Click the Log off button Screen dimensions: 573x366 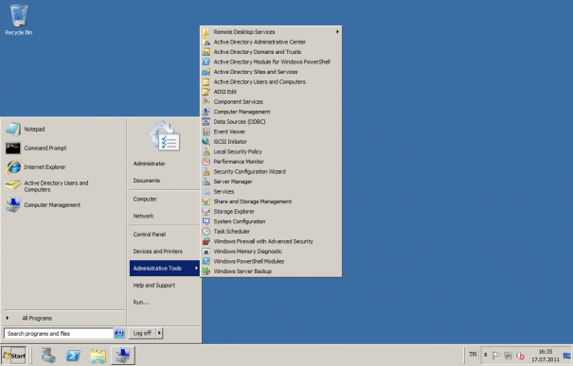(142, 333)
